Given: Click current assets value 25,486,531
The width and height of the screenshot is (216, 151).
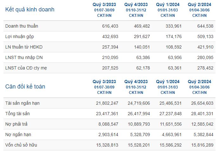Looking at the screenshot, I should point(171,103).
